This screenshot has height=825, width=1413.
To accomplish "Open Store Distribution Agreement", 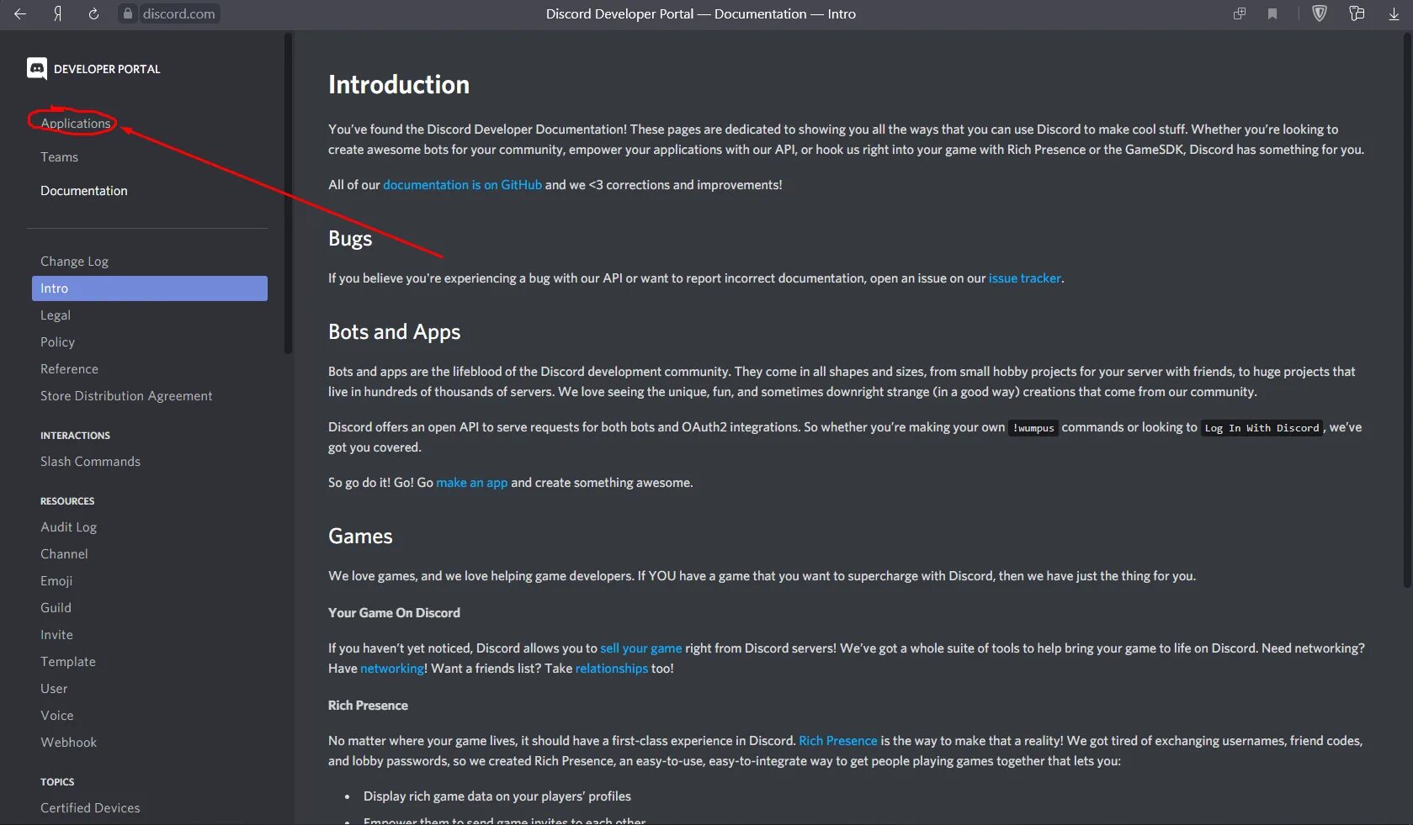I will [x=126, y=396].
